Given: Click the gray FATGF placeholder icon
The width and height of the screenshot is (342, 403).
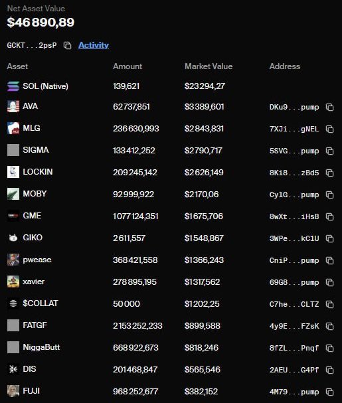Looking at the screenshot, I should coord(13,325).
